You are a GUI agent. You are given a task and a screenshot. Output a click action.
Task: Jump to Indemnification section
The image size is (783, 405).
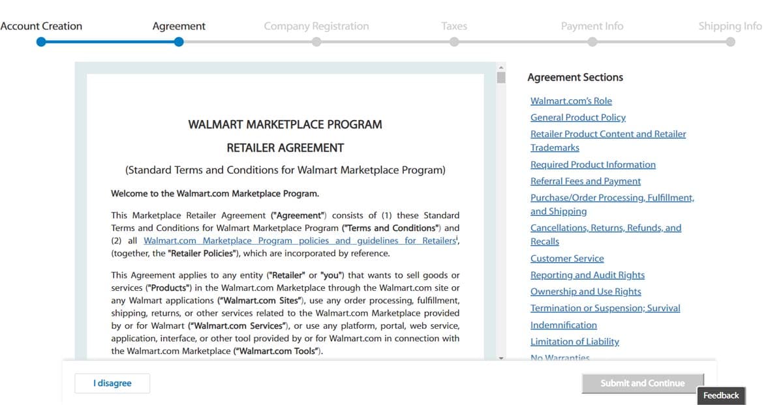point(563,325)
